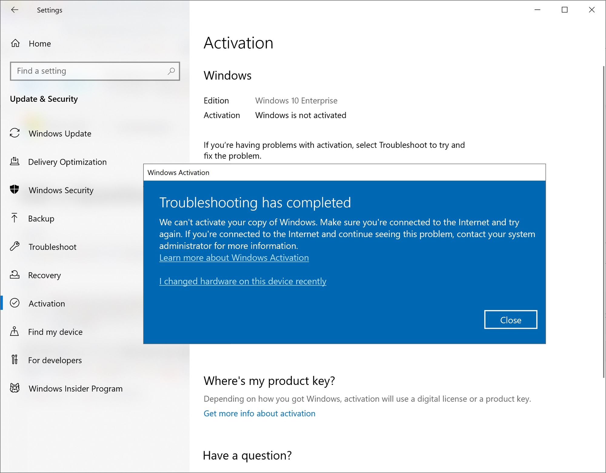Click the For developers tools icon
Image resolution: width=606 pixels, height=473 pixels.
(14, 360)
